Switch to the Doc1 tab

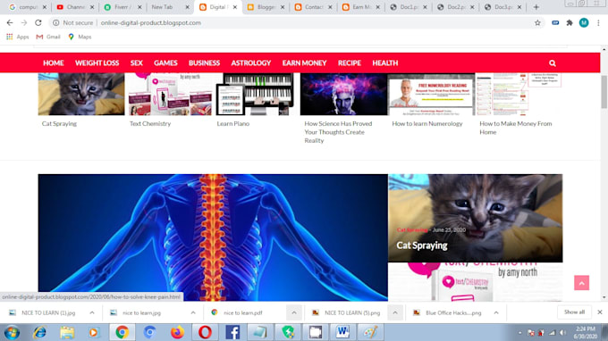pyautogui.click(x=409, y=7)
